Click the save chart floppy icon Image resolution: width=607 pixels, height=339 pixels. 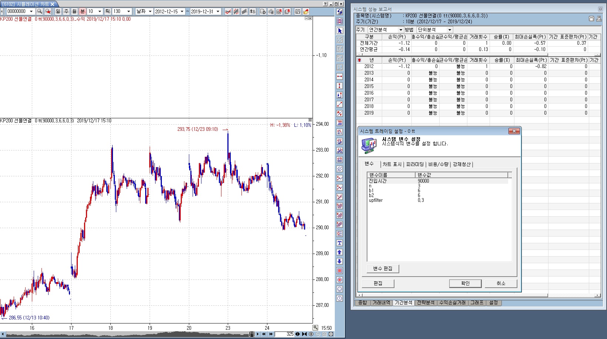click(x=297, y=11)
